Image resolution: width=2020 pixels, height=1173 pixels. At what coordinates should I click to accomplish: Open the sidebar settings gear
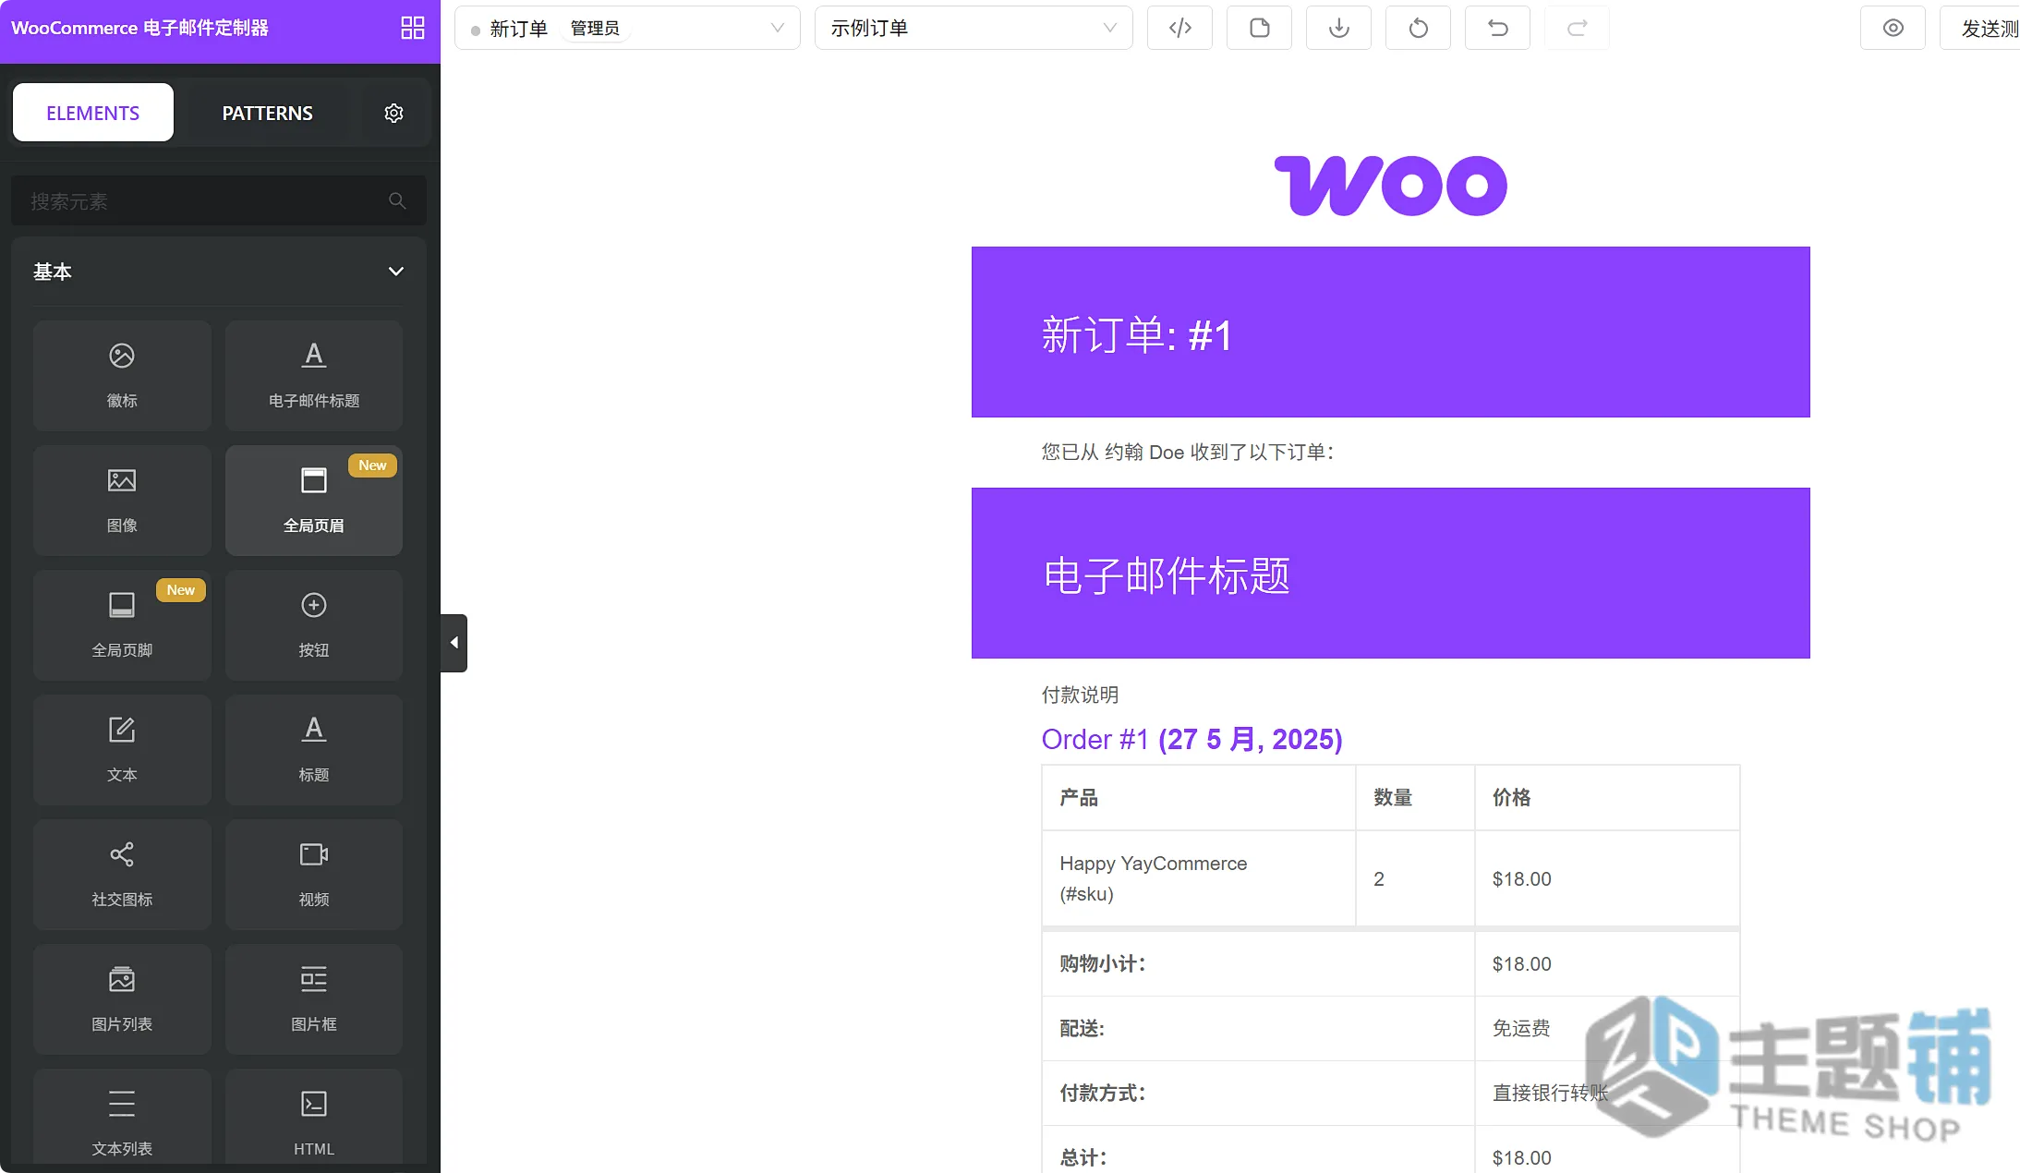coord(393,113)
